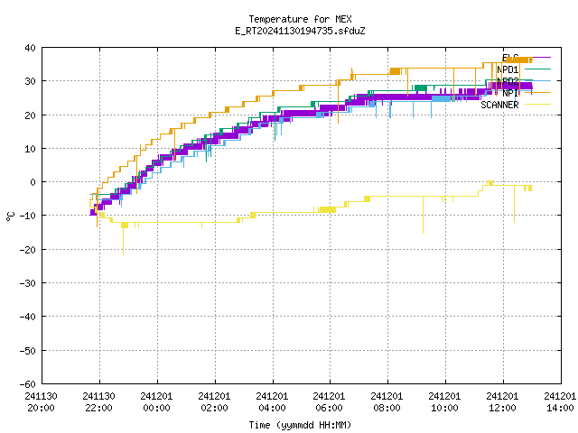This screenshot has height=433, width=578.
Task: Click the x-axis label '241201 06:00'
Action: tap(329, 402)
